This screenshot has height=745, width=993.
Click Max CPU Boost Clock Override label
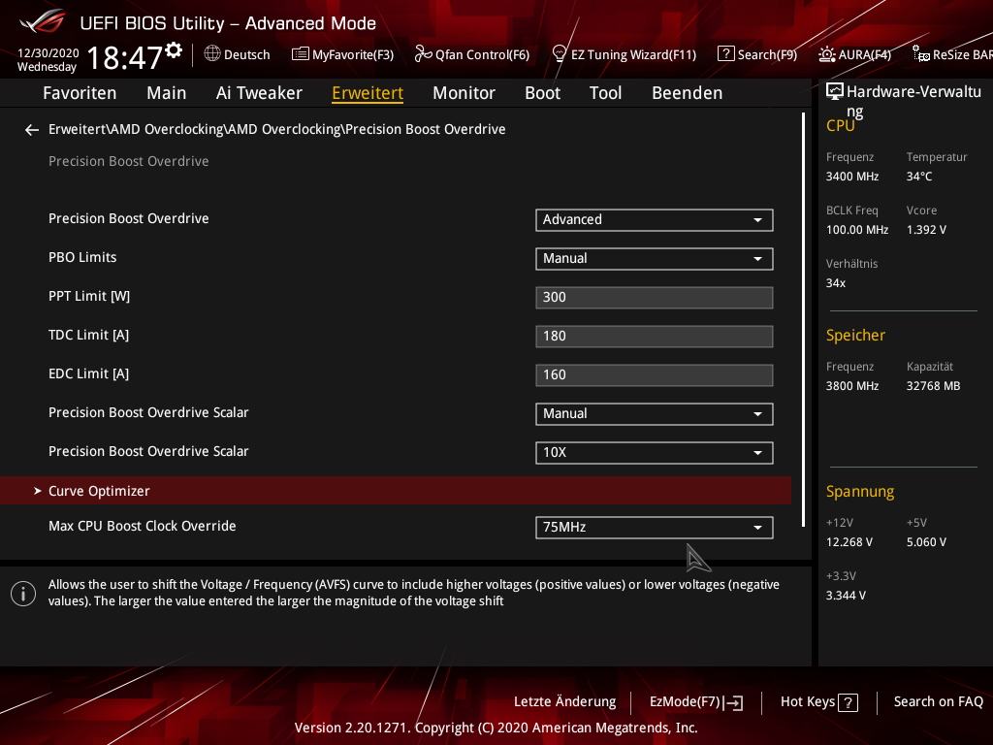click(x=142, y=526)
